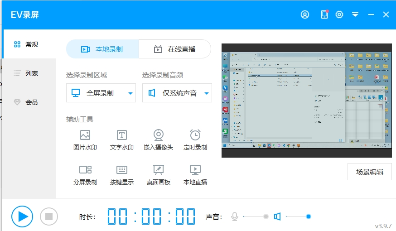Close the EV录屏 window
This screenshot has width=396, height=231.
(386, 14)
